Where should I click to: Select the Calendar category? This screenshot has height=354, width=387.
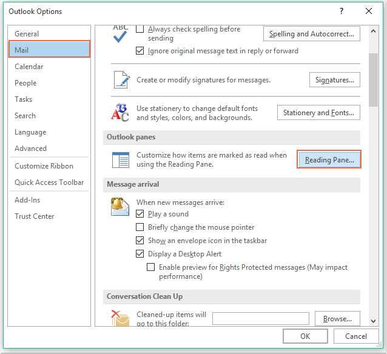click(x=29, y=67)
